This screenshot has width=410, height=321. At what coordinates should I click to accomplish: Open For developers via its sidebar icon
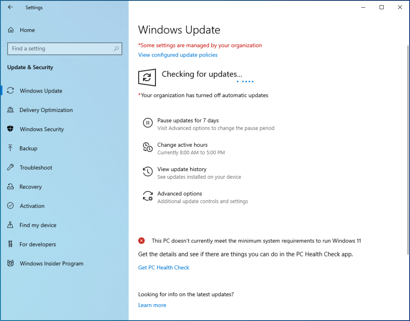click(x=10, y=244)
